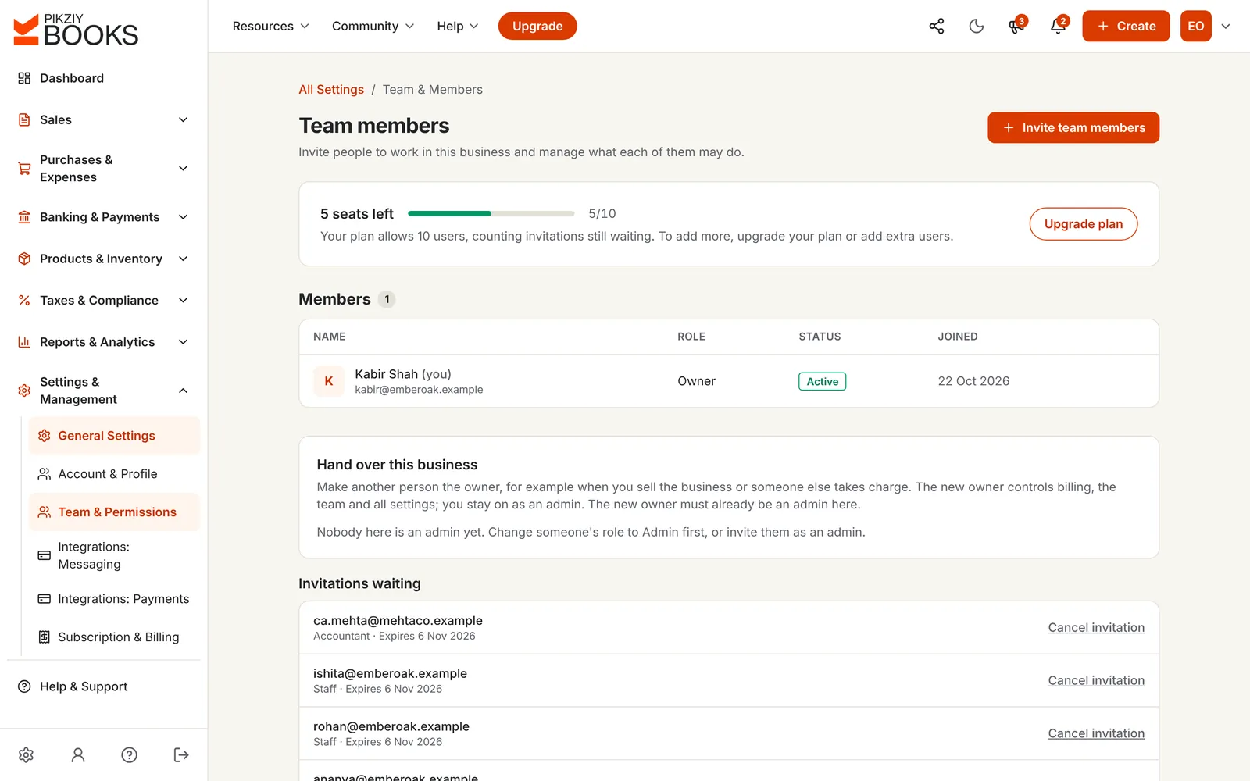Viewport: 1250px width, 781px height.
Task: Open the Help dropdown menu
Action: [x=458, y=26]
